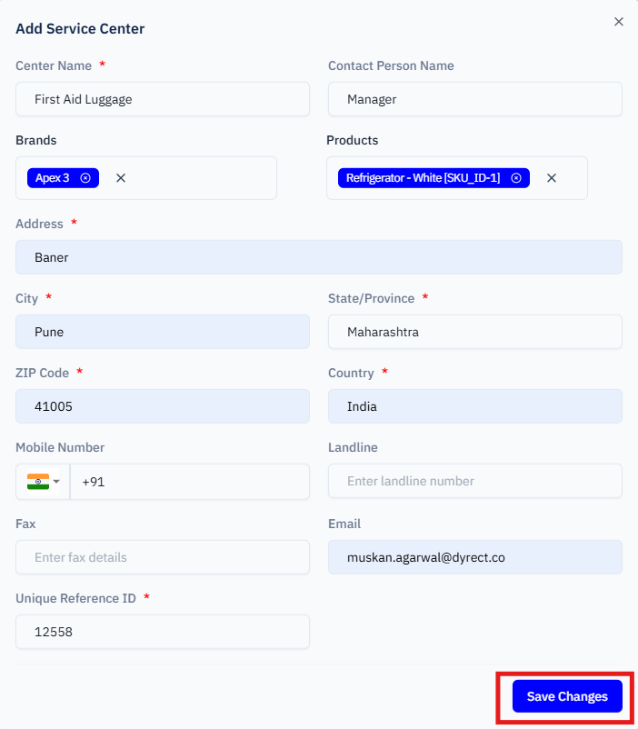Focus the Contact Person Name field
Viewport: 638px width, 729px height.
pyautogui.click(x=474, y=99)
